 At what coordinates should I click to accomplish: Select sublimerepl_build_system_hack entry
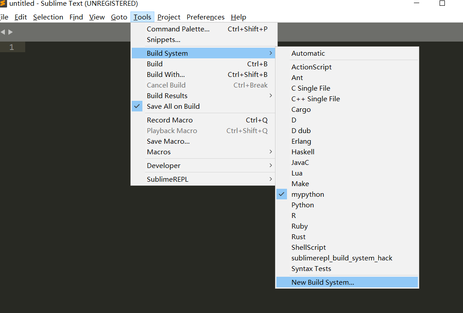click(347, 258)
